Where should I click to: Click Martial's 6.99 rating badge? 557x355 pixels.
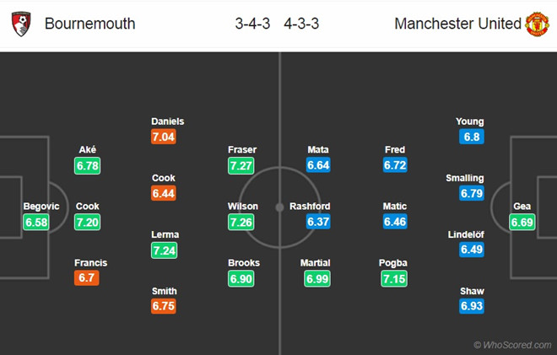(x=318, y=278)
